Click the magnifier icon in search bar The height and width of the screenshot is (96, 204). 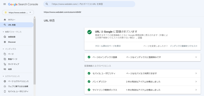tap(47, 4)
